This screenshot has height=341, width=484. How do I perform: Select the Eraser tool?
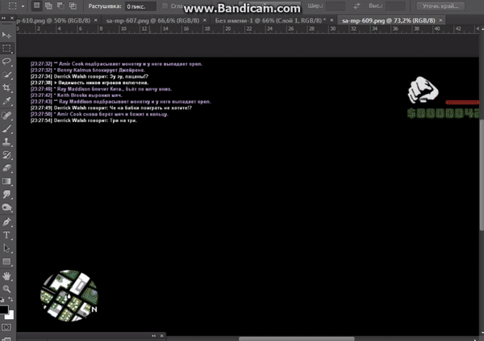point(6,167)
